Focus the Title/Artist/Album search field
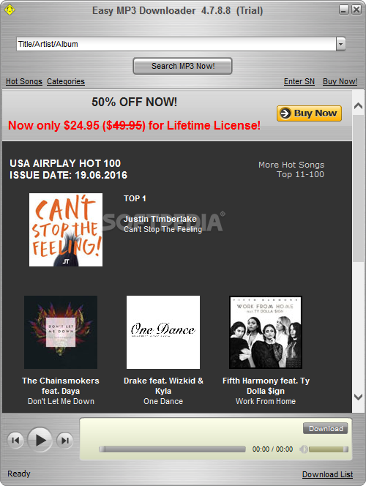Image resolution: width=366 pixels, height=486 pixels. pos(176,44)
